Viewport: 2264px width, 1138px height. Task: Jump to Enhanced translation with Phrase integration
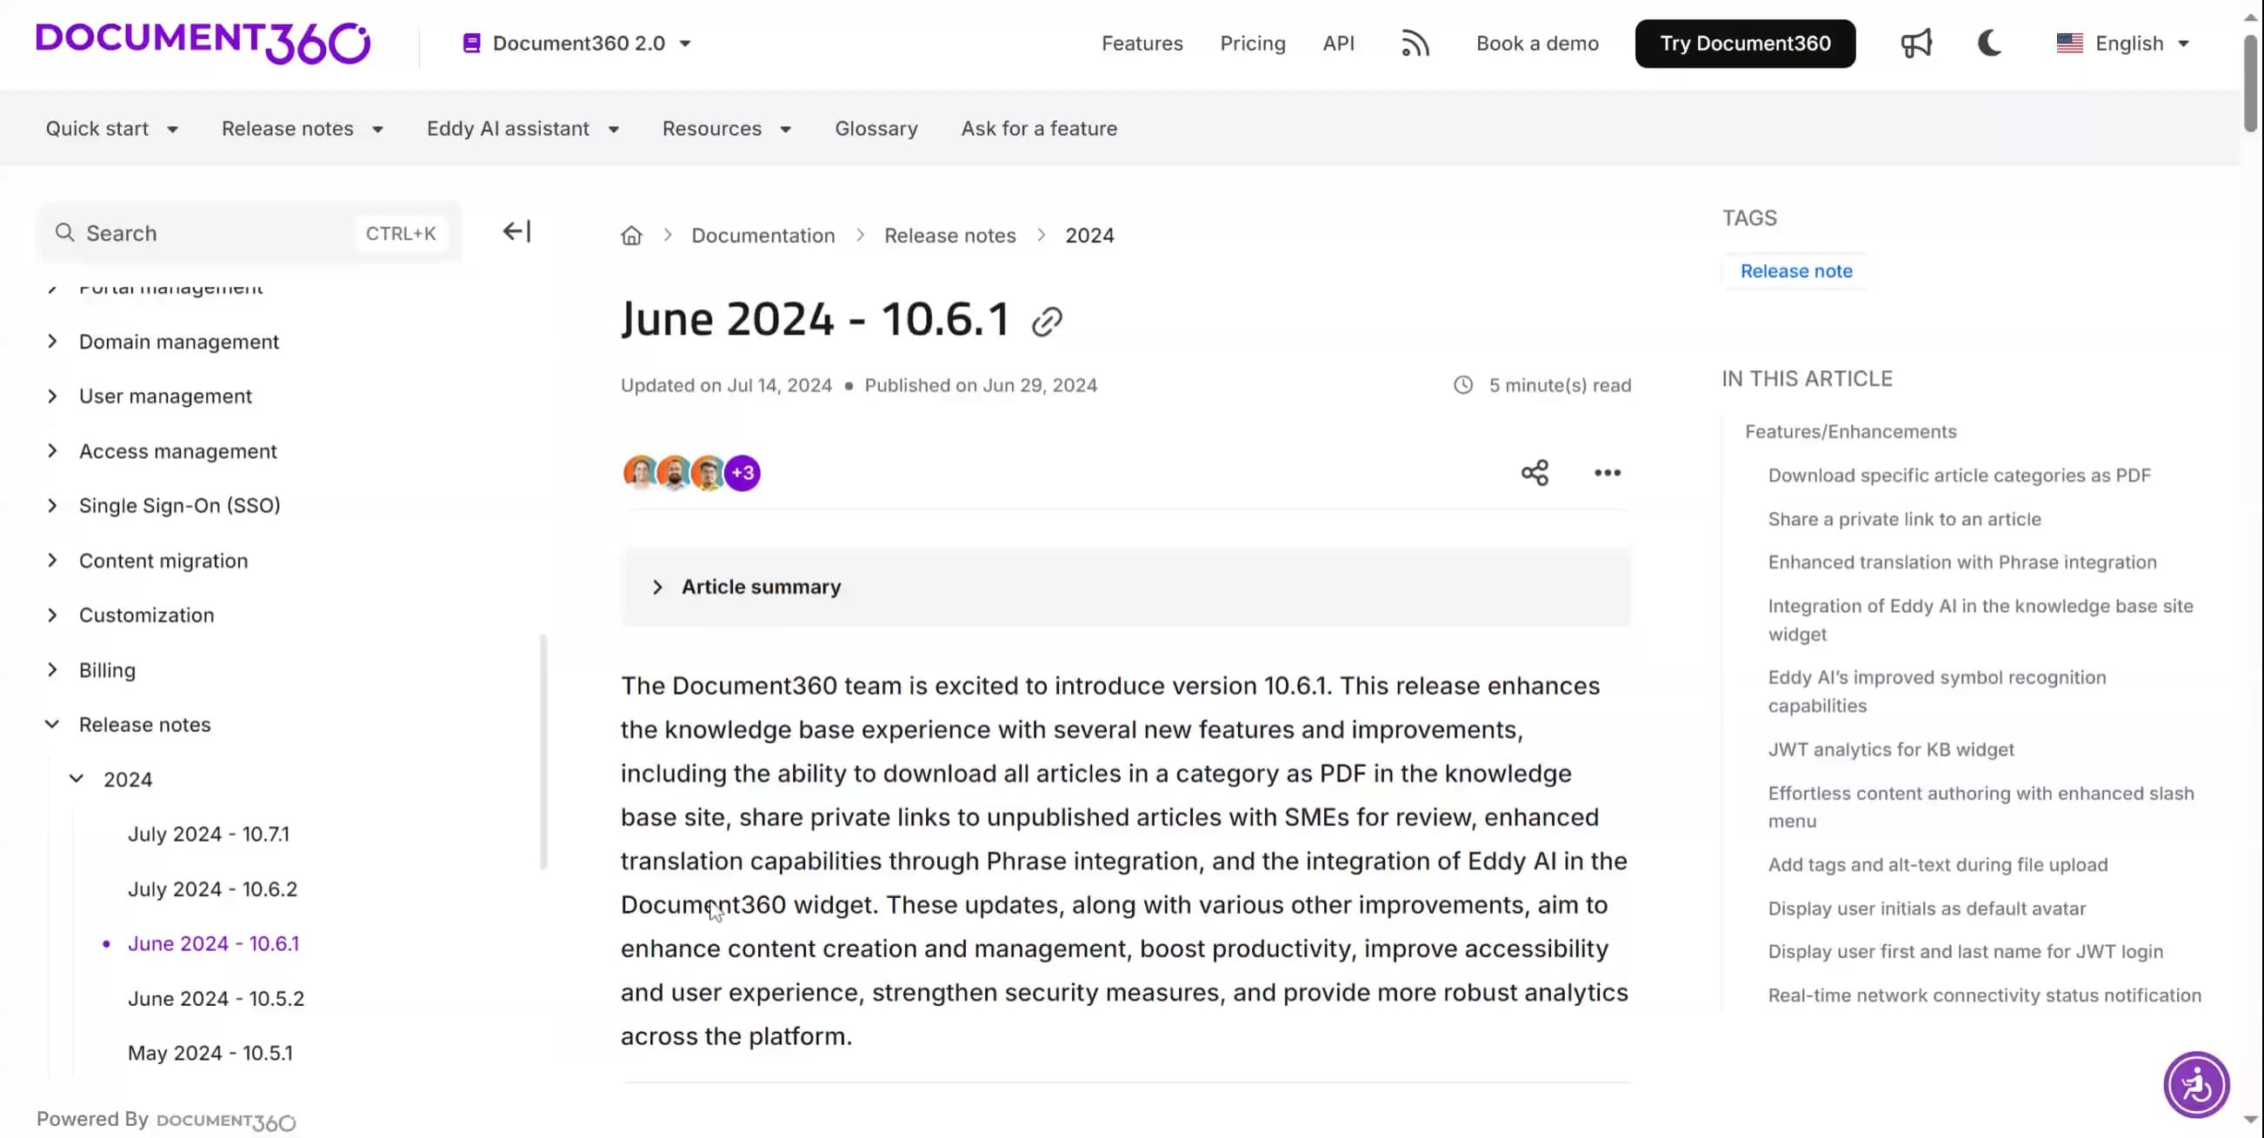tap(1961, 562)
